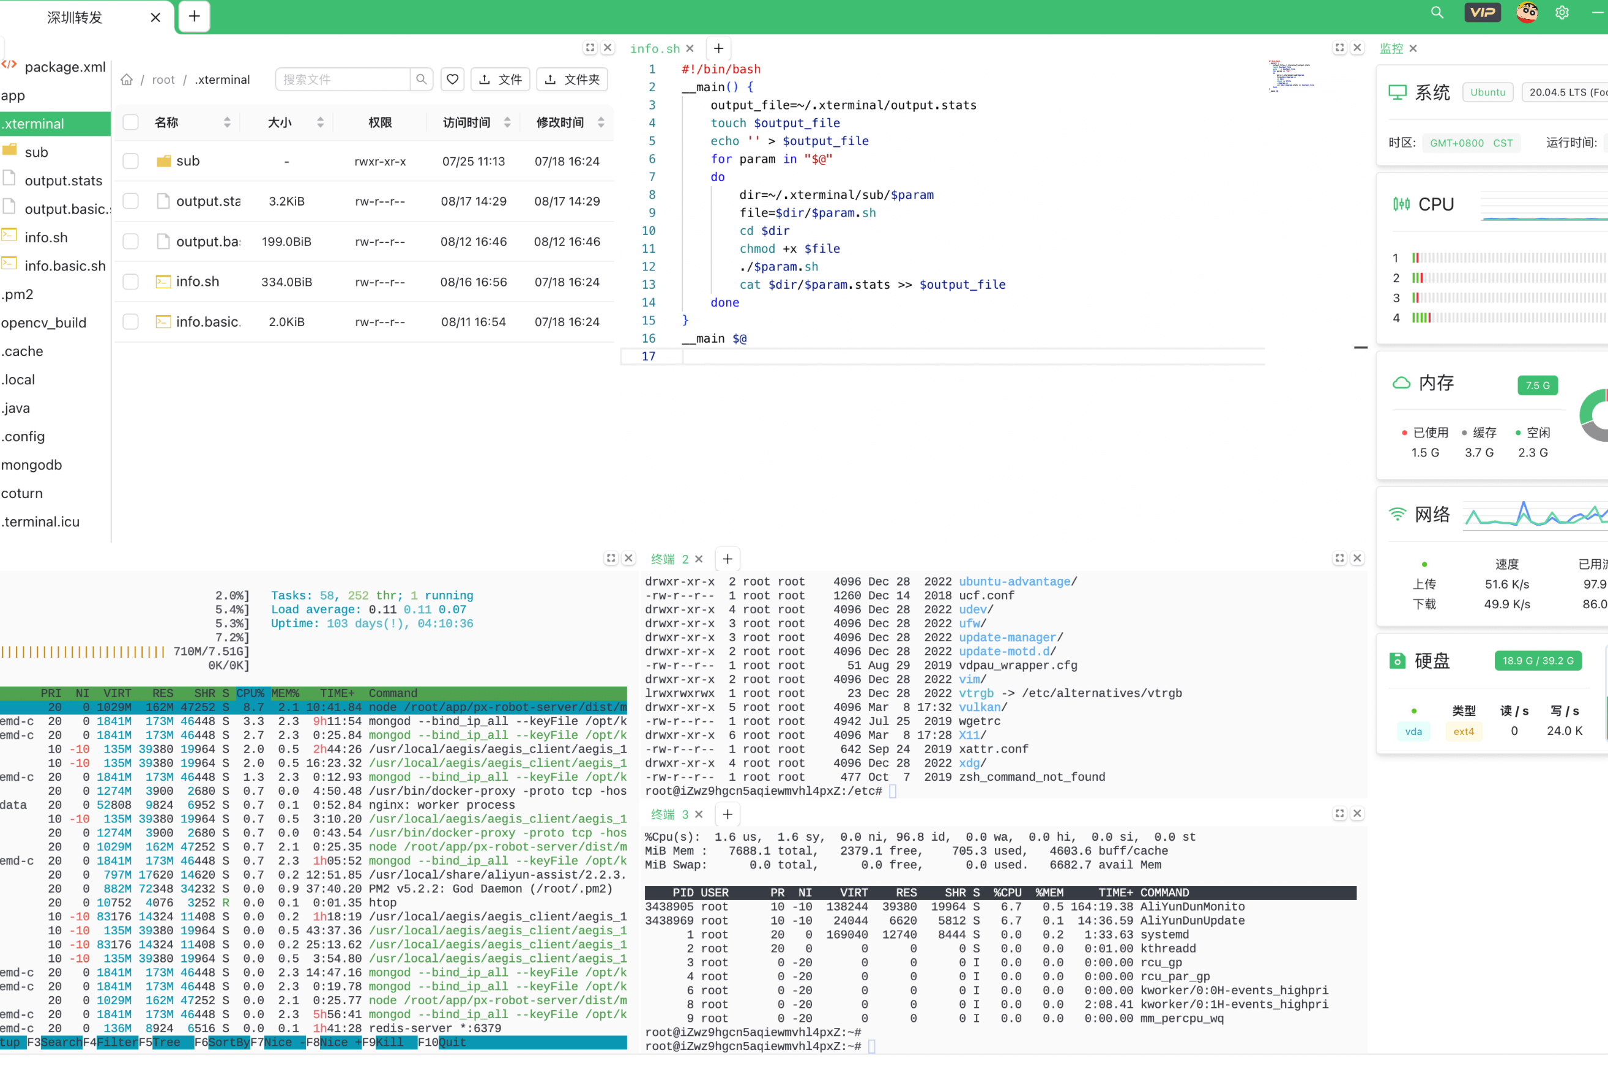
Task: Open the user avatar menu
Action: (1527, 12)
